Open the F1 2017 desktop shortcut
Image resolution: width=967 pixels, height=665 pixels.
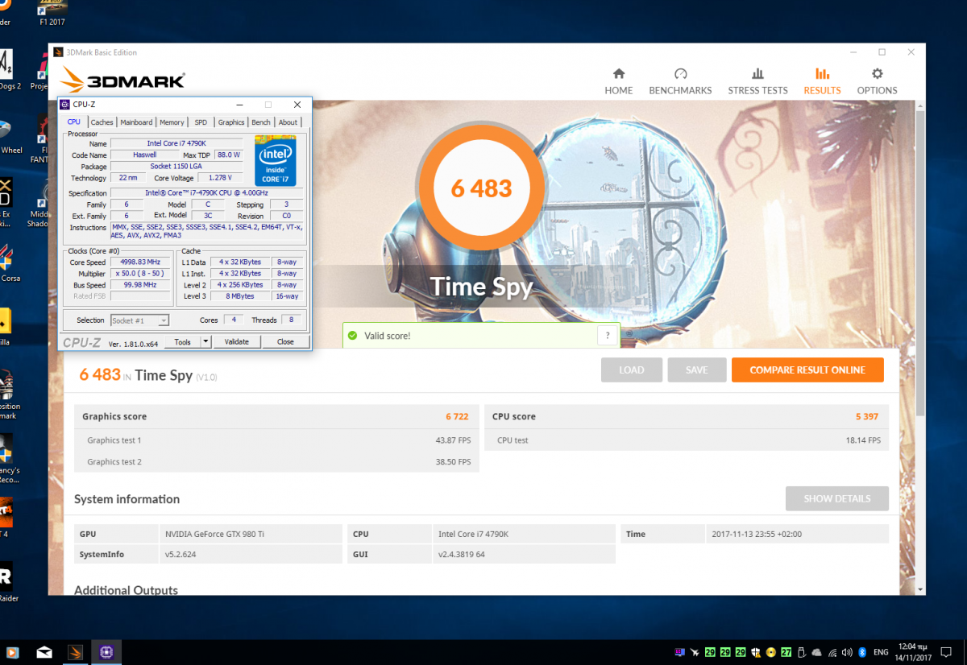coord(52,14)
